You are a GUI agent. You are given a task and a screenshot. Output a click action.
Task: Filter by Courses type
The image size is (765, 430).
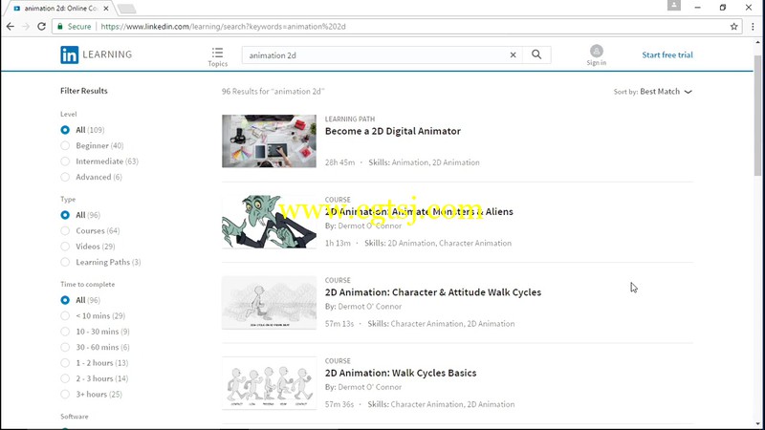coord(65,230)
